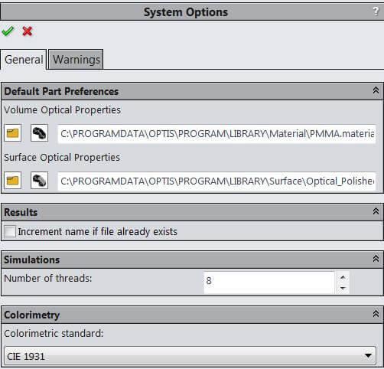Confirm options with the green checkmark
Viewport: 384px width, 369px height.
8,31
